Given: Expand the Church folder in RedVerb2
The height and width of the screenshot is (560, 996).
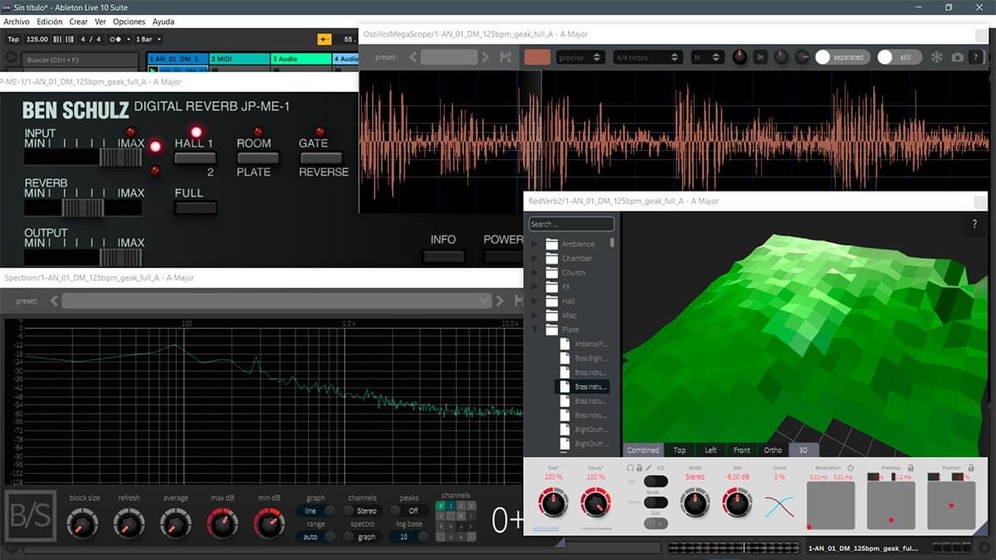Looking at the screenshot, I should click(534, 272).
